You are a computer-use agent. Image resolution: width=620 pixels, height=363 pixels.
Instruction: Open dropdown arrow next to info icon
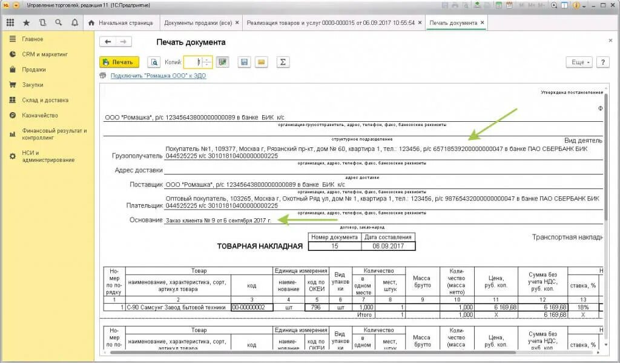[x=584, y=6]
